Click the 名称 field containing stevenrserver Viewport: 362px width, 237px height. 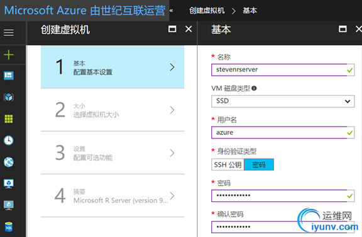click(x=283, y=70)
